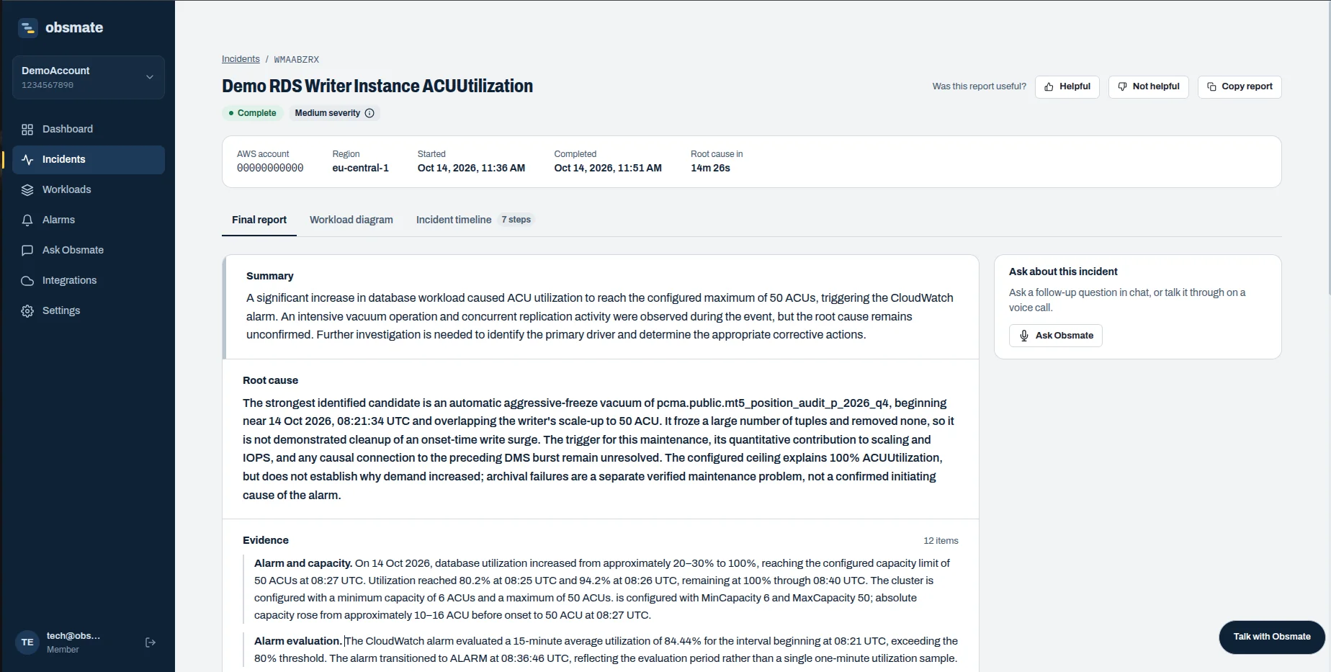Click the Medium severity info icon
Image resolution: width=1331 pixels, height=672 pixels.
369,113
